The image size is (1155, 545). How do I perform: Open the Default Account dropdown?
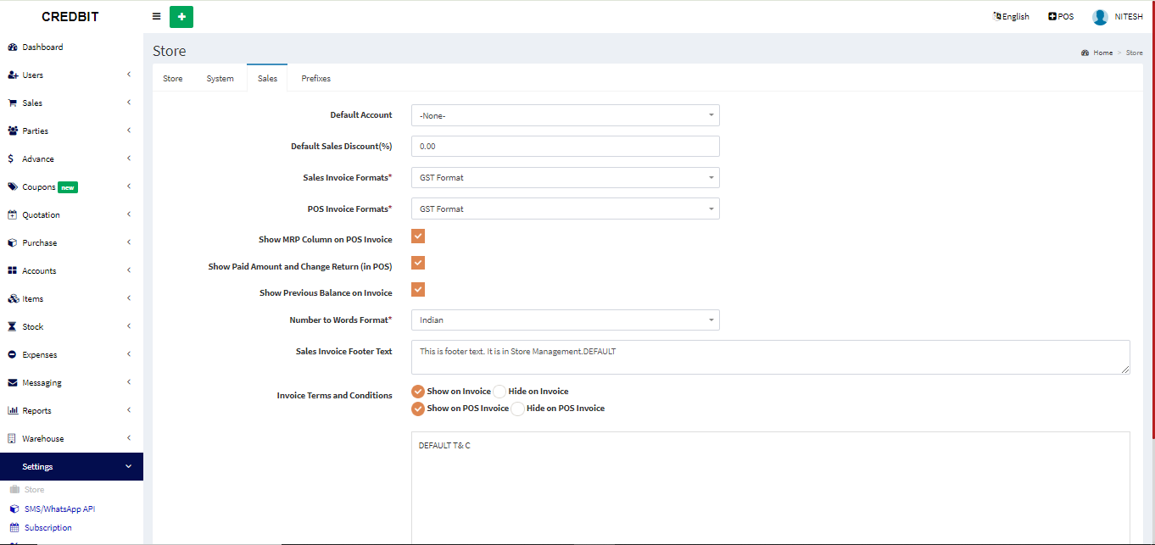click(x=566, y=115)
